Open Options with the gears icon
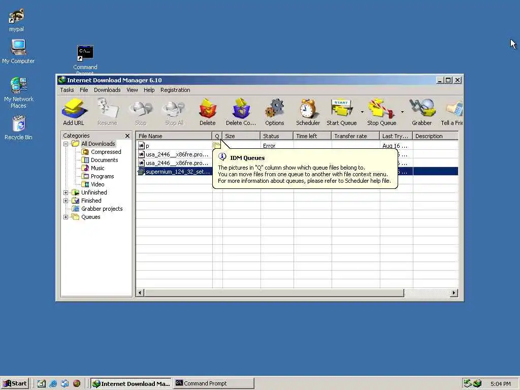This screenshot has height=390, width=520. [275, 112]
